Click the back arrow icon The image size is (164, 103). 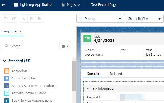click(3, 5)
